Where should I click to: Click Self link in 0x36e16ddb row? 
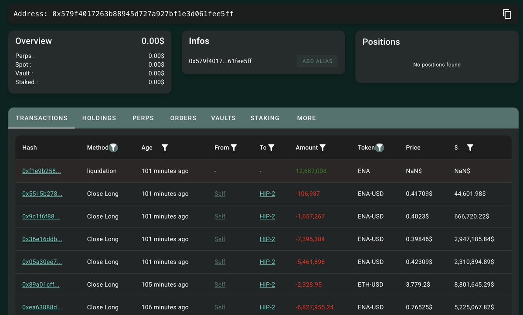point(220,239)
